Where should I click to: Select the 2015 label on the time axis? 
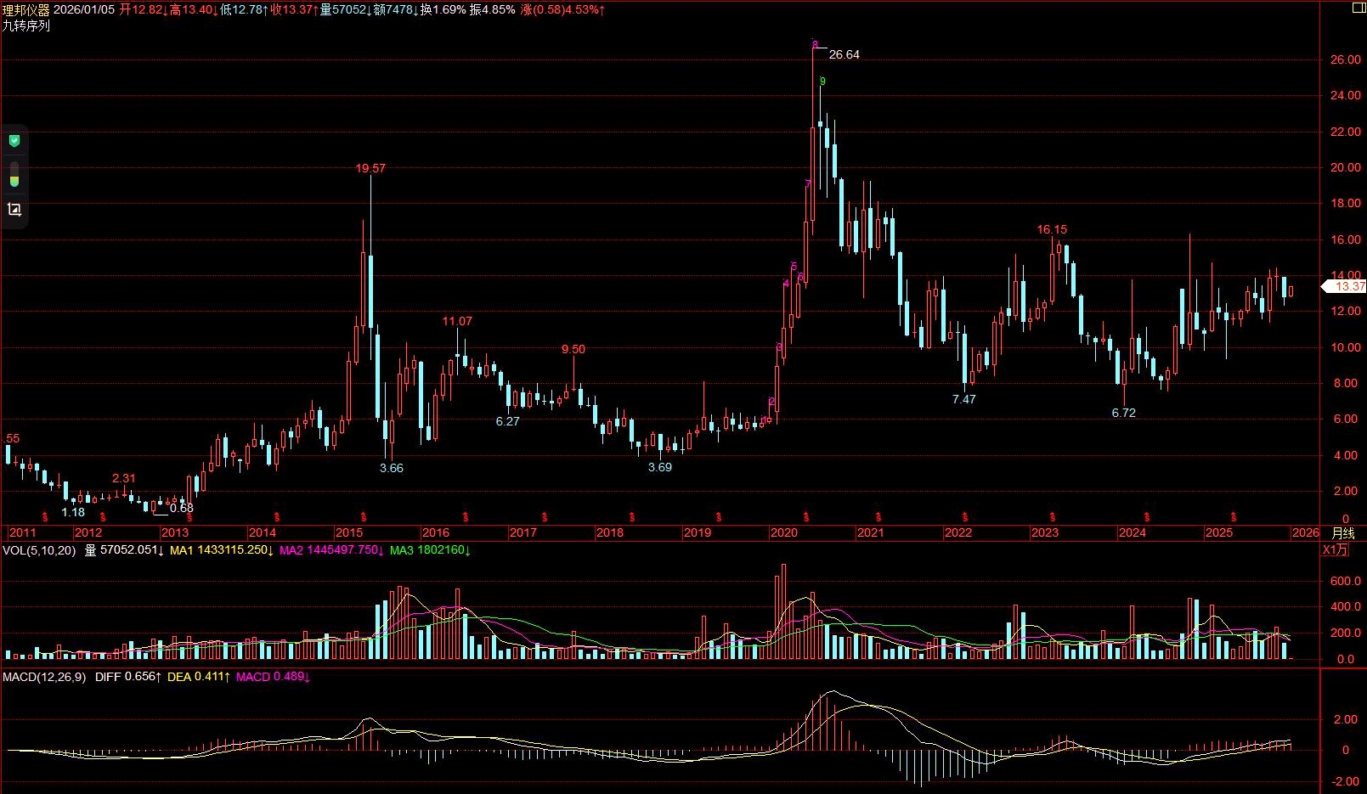(x=349, y=533)
